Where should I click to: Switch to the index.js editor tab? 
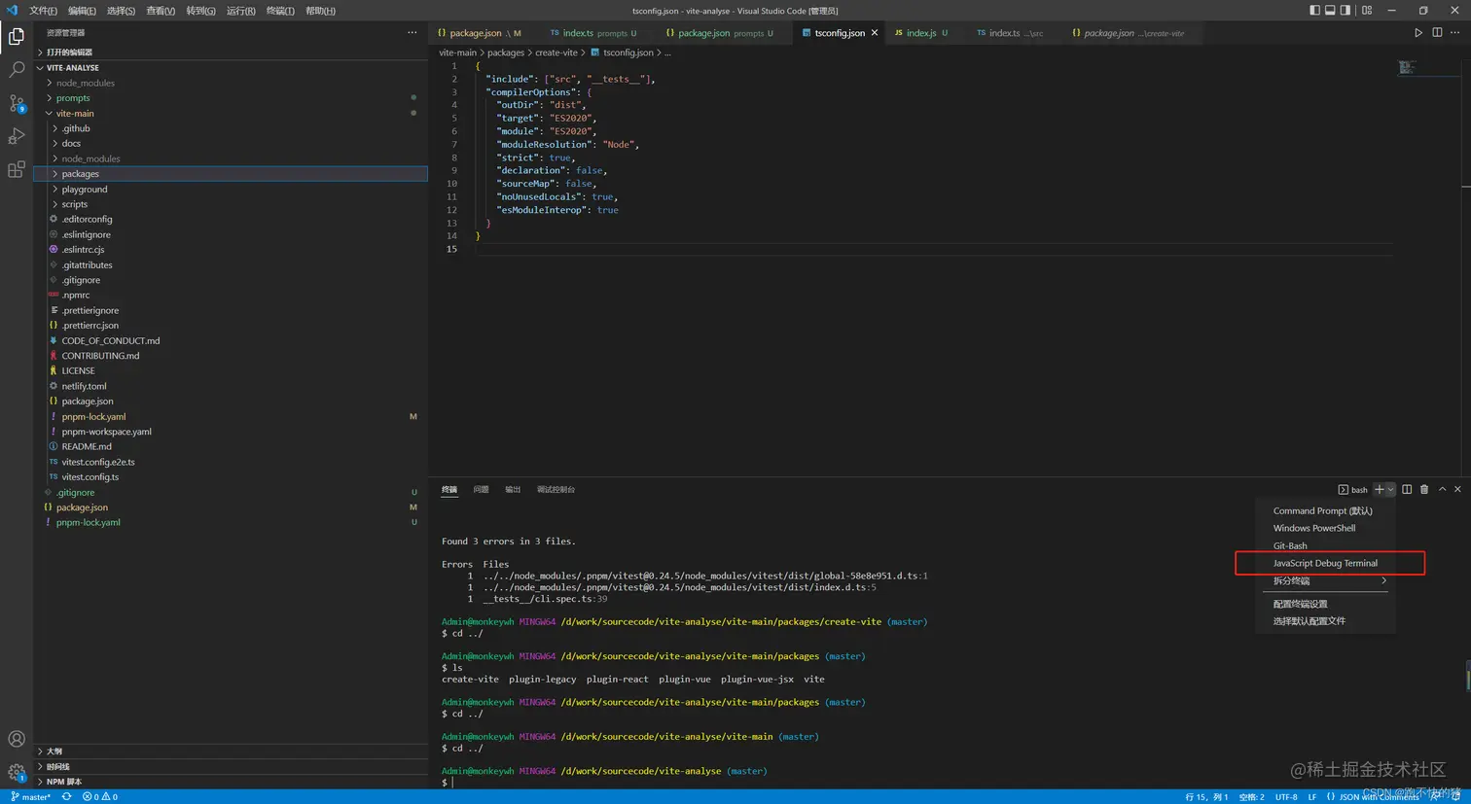920,33
